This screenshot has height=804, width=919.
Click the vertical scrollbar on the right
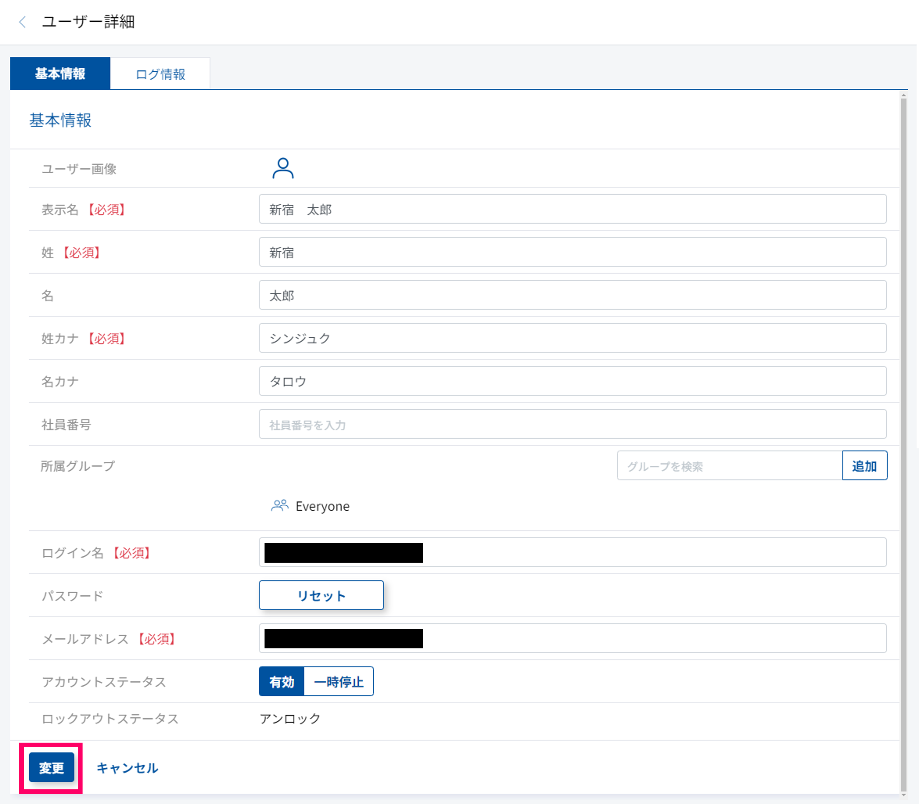[903, 404]
